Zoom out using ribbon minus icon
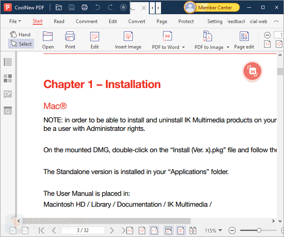The width and height of the screenshot is (284, 237). 268,35
